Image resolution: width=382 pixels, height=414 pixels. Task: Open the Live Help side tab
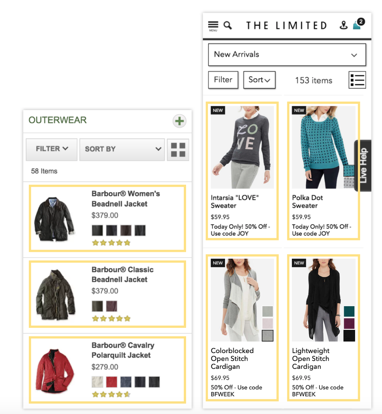coord(363,166)
